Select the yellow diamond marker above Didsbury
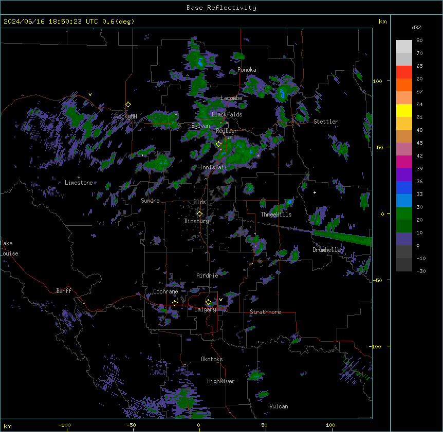 pos(199,213)
